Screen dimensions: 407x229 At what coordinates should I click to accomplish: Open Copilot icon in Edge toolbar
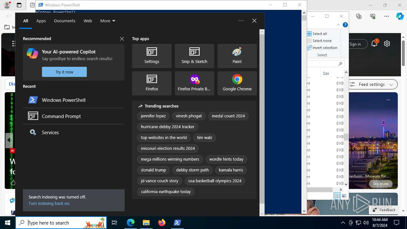click(400, 16)
